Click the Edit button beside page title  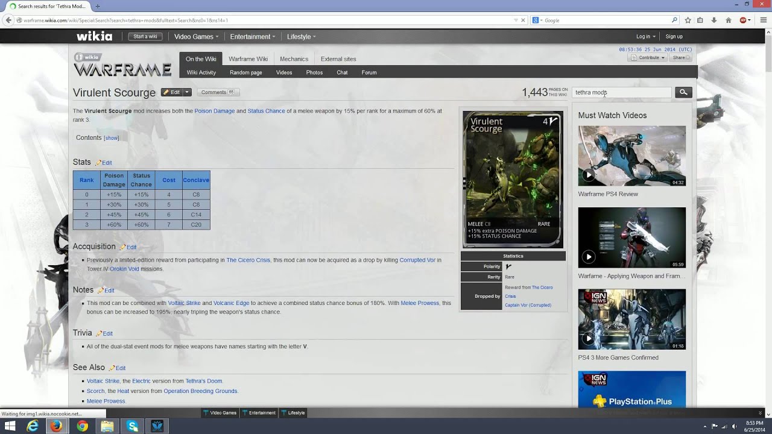click(x=171, y=92)
